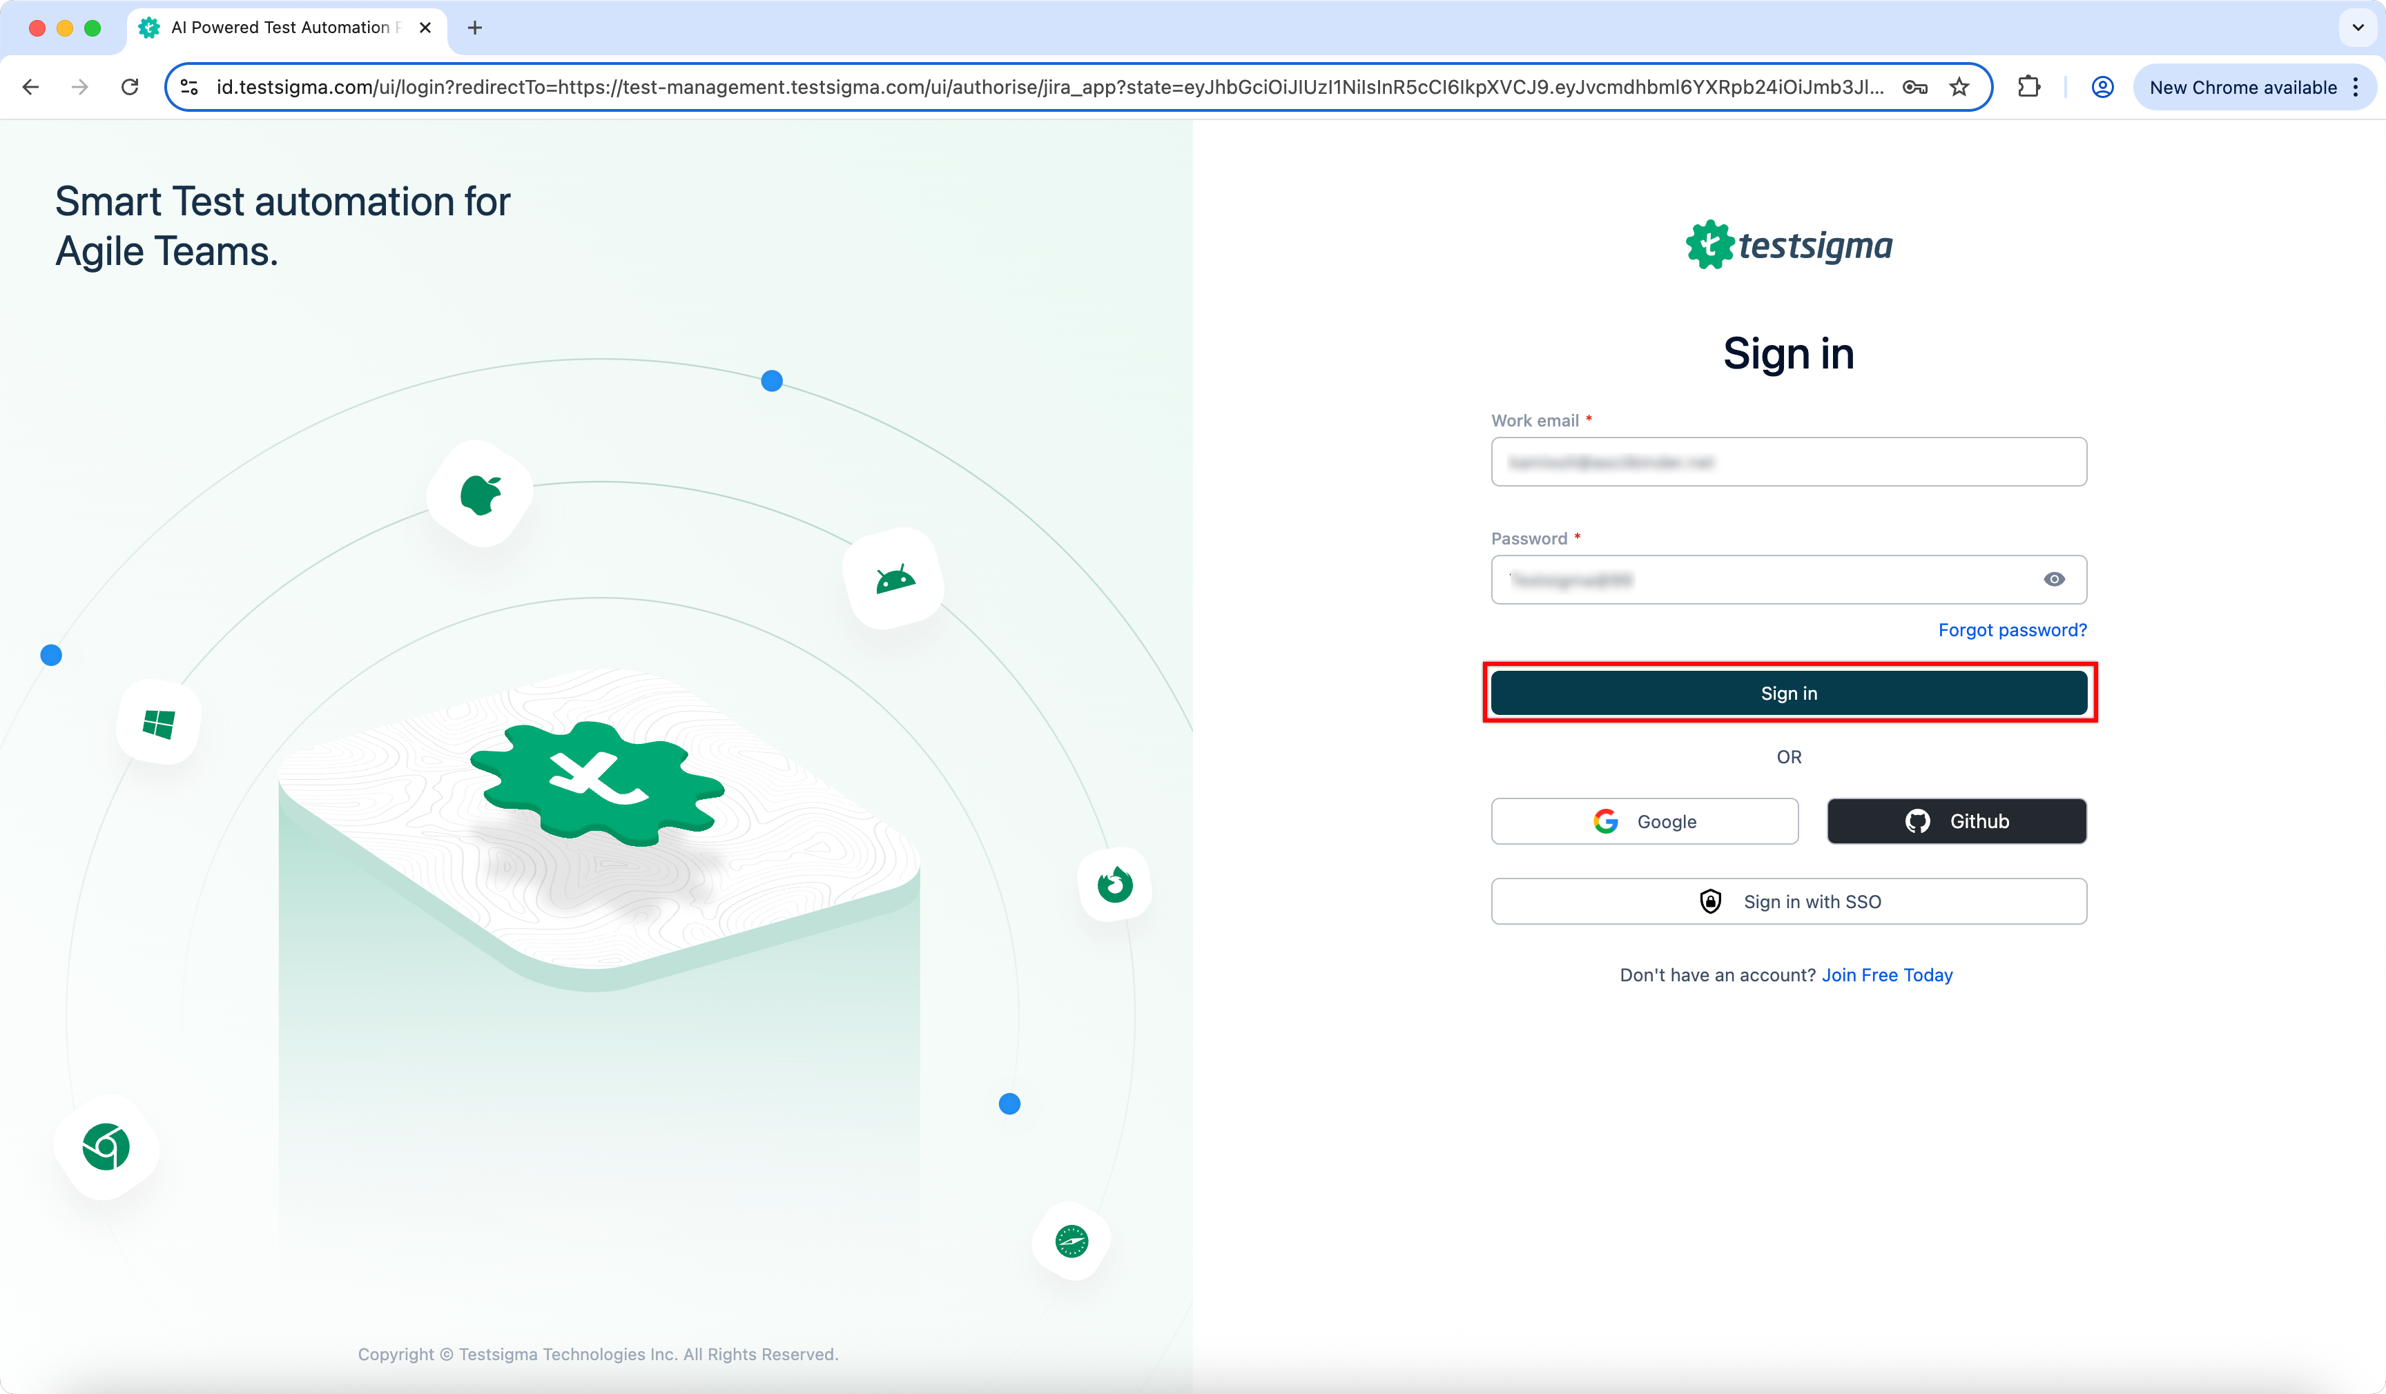This screenshot has width=2386, height=1394.
Task: Sign in with Google
Action: tap(1644, 821)
